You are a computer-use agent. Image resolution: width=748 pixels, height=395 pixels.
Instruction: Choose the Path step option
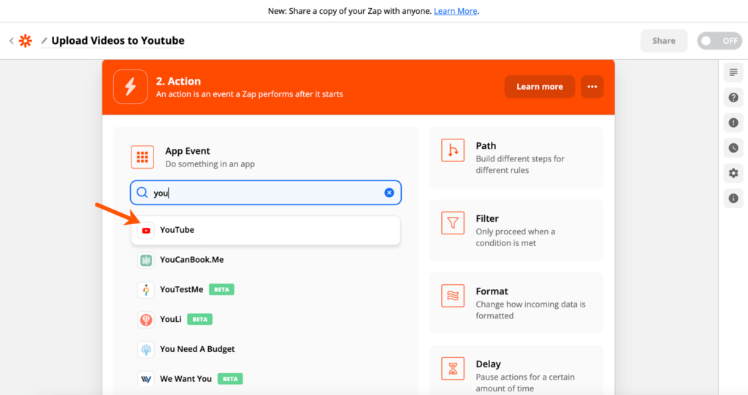pos(516,158)
